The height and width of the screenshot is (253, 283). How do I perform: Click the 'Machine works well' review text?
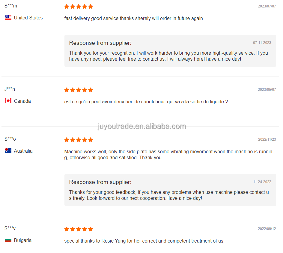pyautogui.click(x=168, y=155)
